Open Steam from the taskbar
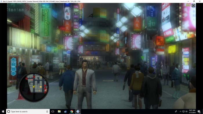The image size is (203, 114). point(65,111)
